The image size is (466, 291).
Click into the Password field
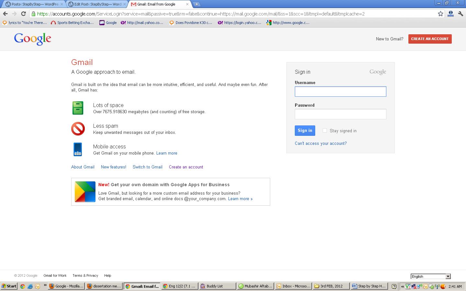(340, 114)
